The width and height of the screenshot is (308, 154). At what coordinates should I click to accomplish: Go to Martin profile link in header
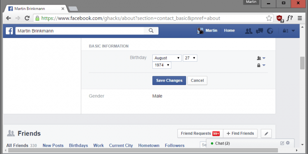pos(211,31)
